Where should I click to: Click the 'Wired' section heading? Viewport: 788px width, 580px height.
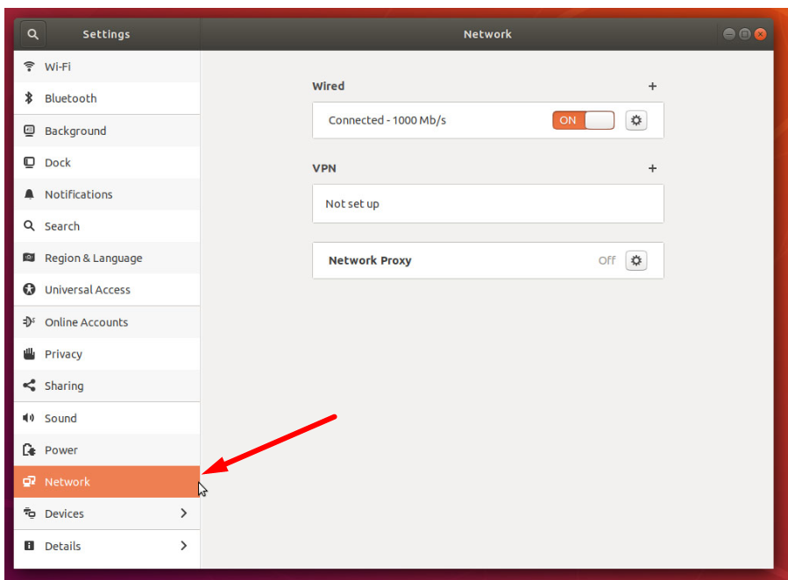coord(328,86)
